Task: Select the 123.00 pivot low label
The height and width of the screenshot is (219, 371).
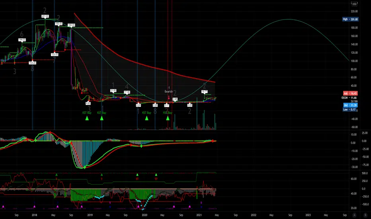Action: coord(55,55)
